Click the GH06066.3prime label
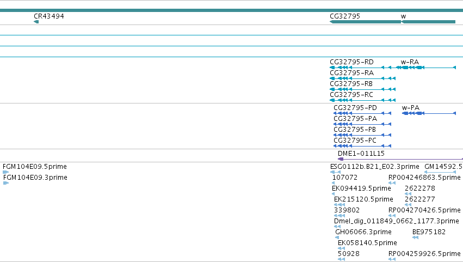 tap(363, 232)
